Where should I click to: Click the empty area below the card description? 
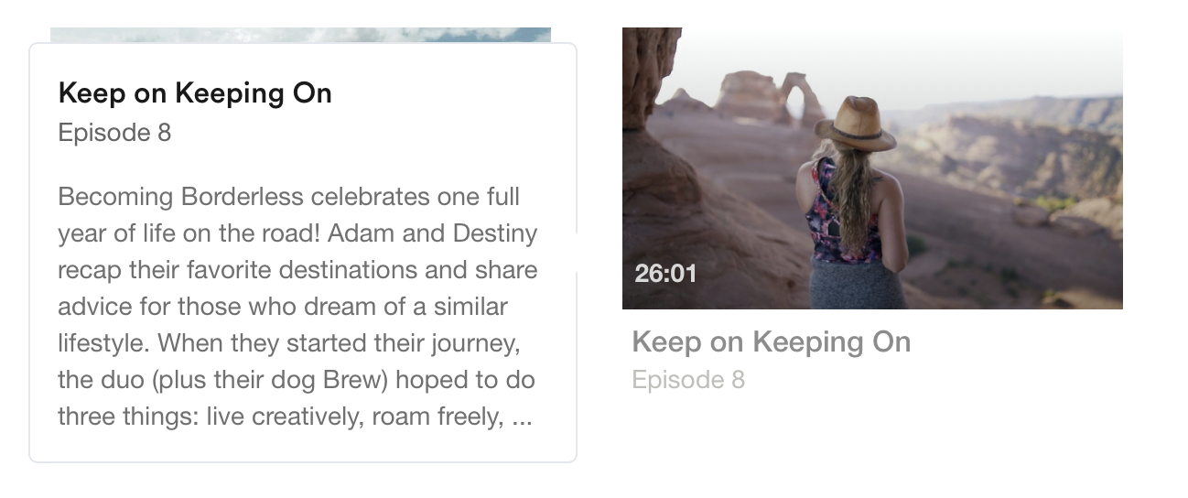click(302, 447)
